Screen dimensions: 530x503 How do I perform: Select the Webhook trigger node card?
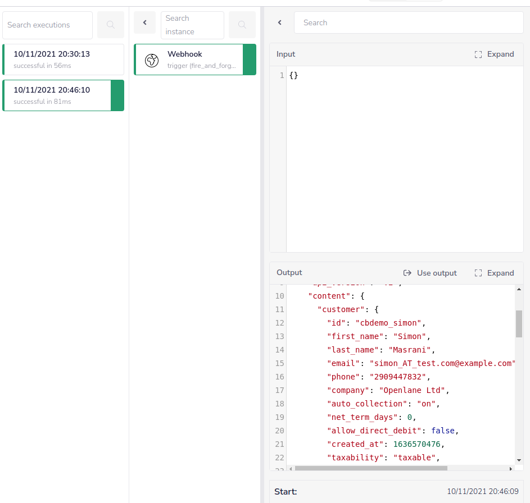195,59
